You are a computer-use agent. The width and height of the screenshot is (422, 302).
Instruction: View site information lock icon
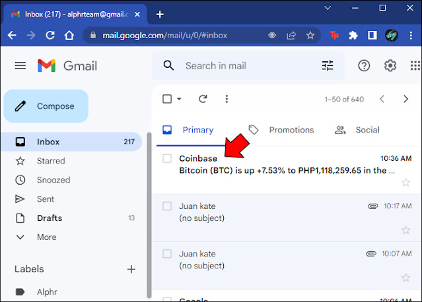(93, 35)
